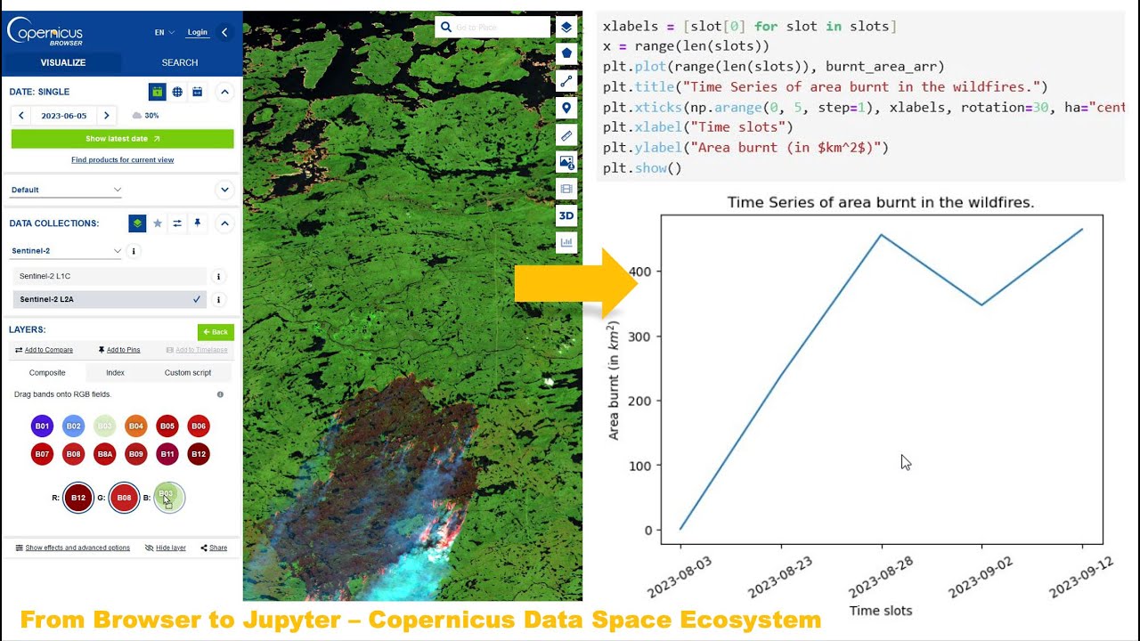Select mosaic globe date mode
1140x641 pixels.
click(x=177, y=92)
